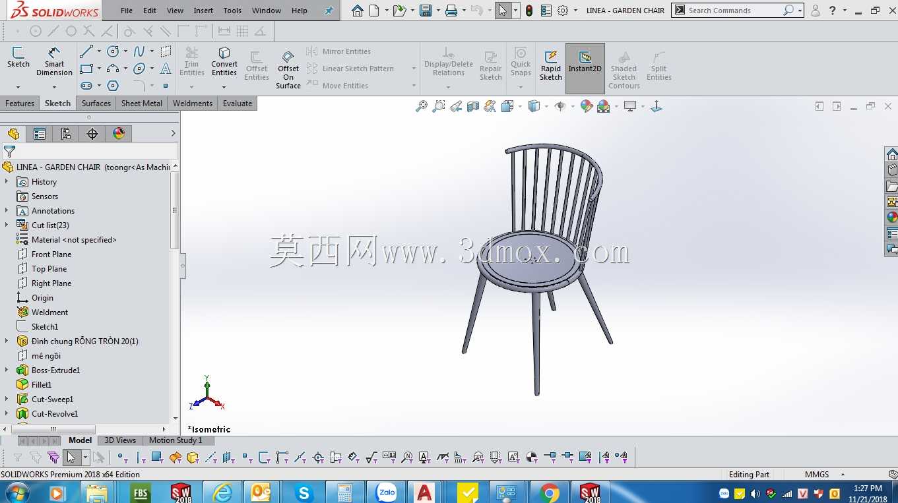898x503 pixels.
Task: Click Zoom to Fit in view toolbar
Action: (x=422, y=106)
